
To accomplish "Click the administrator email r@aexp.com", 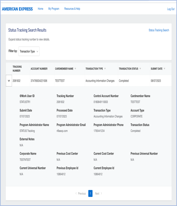I will 62,131.
